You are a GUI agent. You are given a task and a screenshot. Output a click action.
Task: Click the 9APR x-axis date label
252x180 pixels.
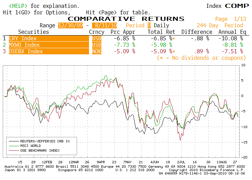point(101,162)
